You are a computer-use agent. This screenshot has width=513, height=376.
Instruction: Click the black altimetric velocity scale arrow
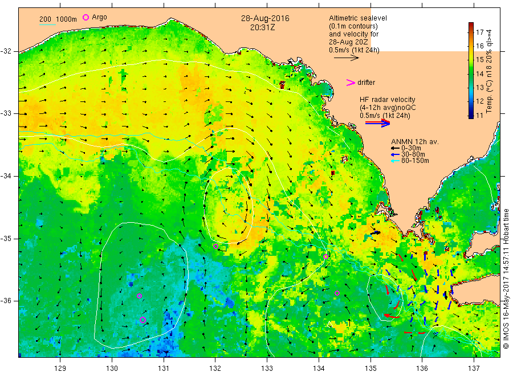[346, 58]
